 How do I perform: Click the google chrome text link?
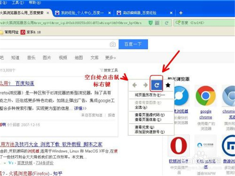coord(206,114)
